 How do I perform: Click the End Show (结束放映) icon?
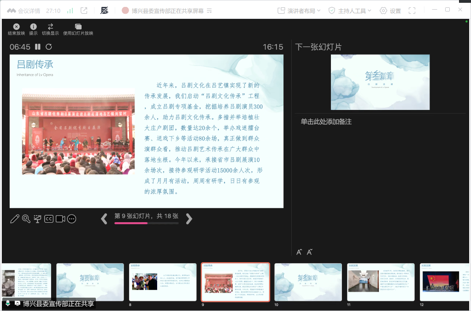coord(16,27)
